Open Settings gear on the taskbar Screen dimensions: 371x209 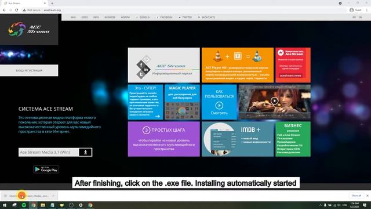coord(81,205)
